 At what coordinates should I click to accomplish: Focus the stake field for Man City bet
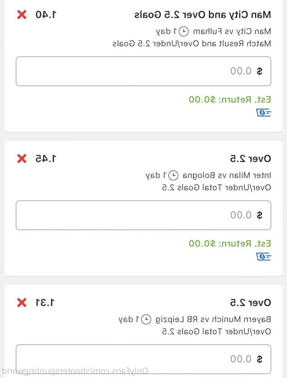[x=143, y=71]
